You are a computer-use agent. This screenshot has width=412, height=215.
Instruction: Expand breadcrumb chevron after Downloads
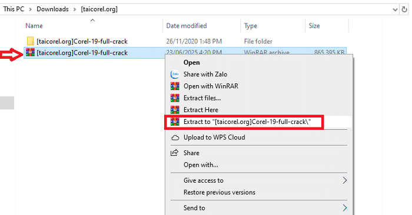point(75,9)
